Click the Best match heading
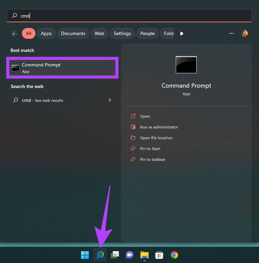 click(22, 50)
